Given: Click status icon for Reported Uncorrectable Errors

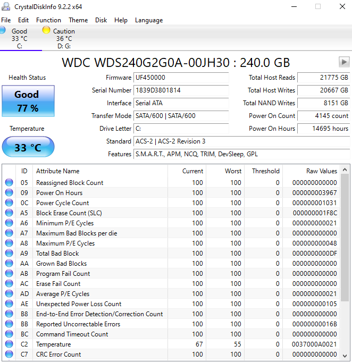Looking at the screenshot, I should pos(9,324).
